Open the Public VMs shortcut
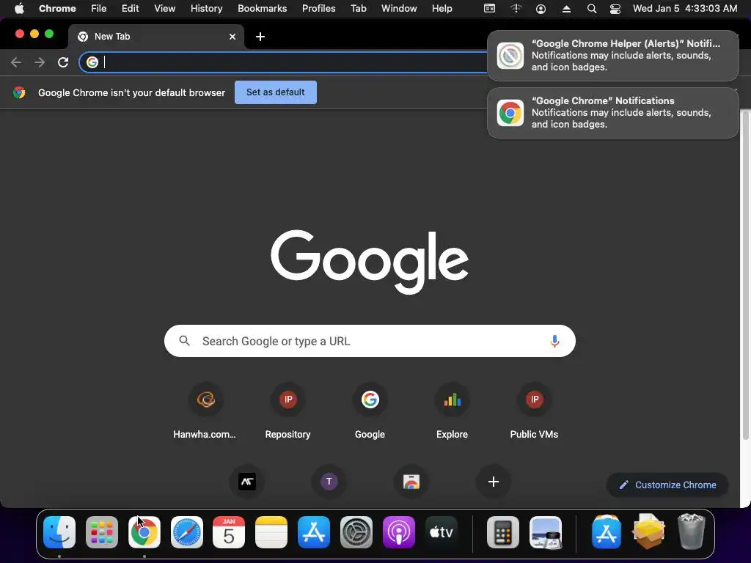The height and width of the screenshot is (563, 751). click(534, 412)
